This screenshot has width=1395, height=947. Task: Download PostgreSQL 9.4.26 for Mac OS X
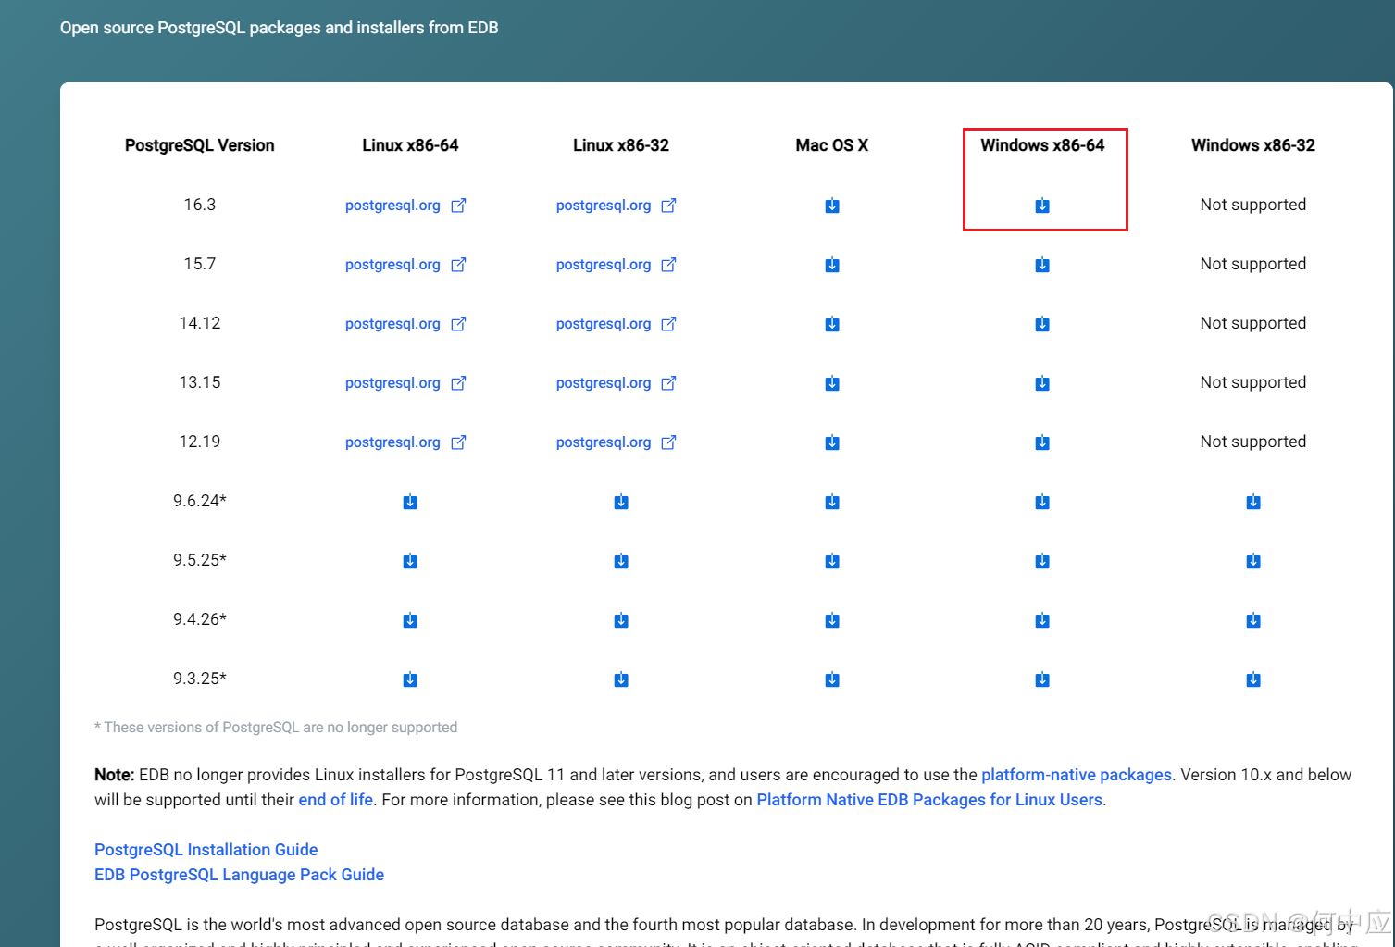pyautogui.click(x=832, y=620)
